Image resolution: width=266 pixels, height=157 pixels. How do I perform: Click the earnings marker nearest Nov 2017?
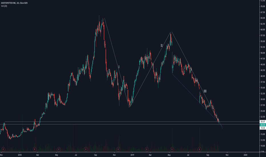pos(3,149)
